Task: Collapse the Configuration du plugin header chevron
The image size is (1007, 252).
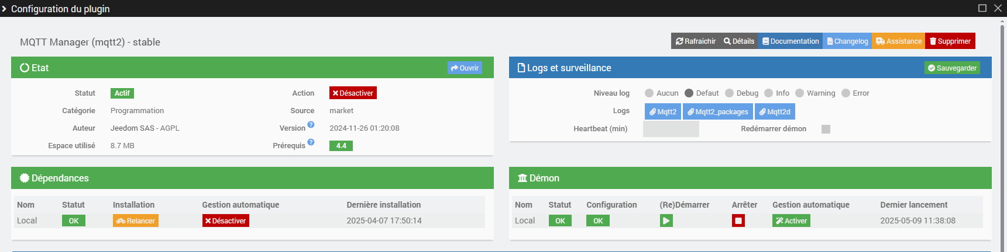Action: (x=5, y=9)
